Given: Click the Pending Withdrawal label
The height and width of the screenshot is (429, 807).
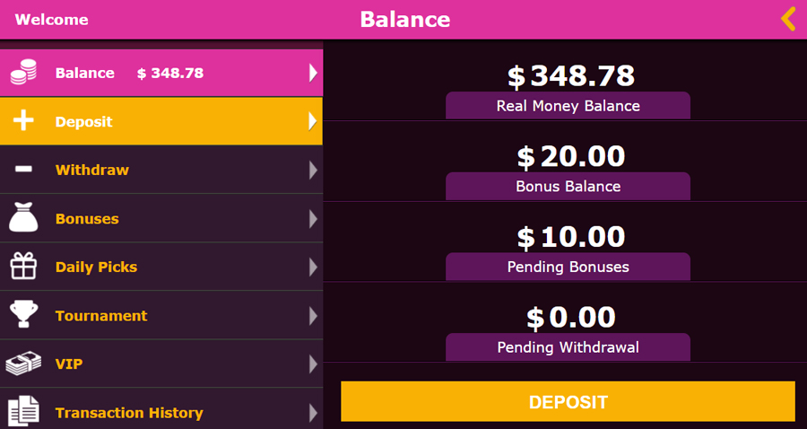Looking at the screenshot, I should (x=568, y=347).
